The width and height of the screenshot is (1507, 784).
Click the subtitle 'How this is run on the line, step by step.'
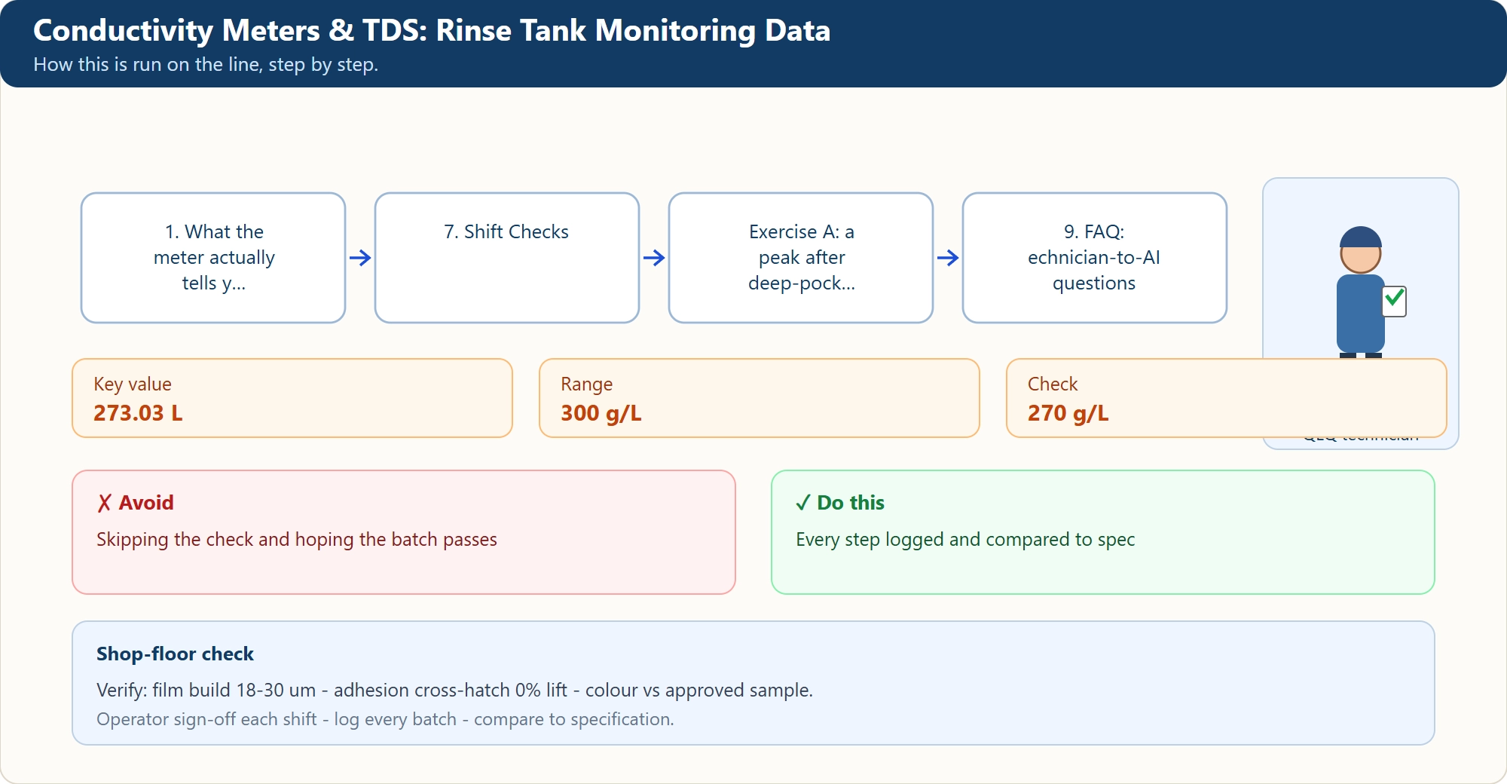coord(206,65)
